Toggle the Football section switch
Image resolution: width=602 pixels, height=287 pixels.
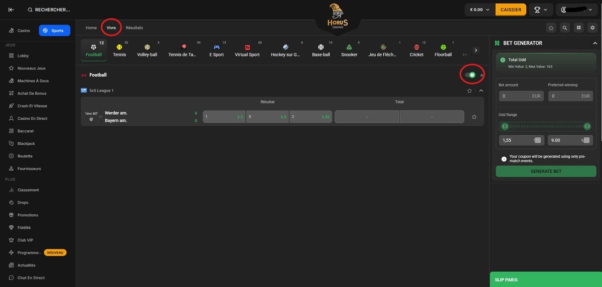(x=470, y=75)
